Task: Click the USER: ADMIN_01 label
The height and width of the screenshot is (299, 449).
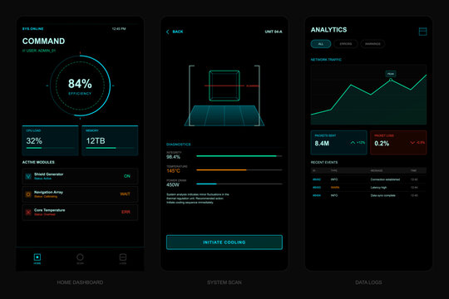Action: [39, 51]
